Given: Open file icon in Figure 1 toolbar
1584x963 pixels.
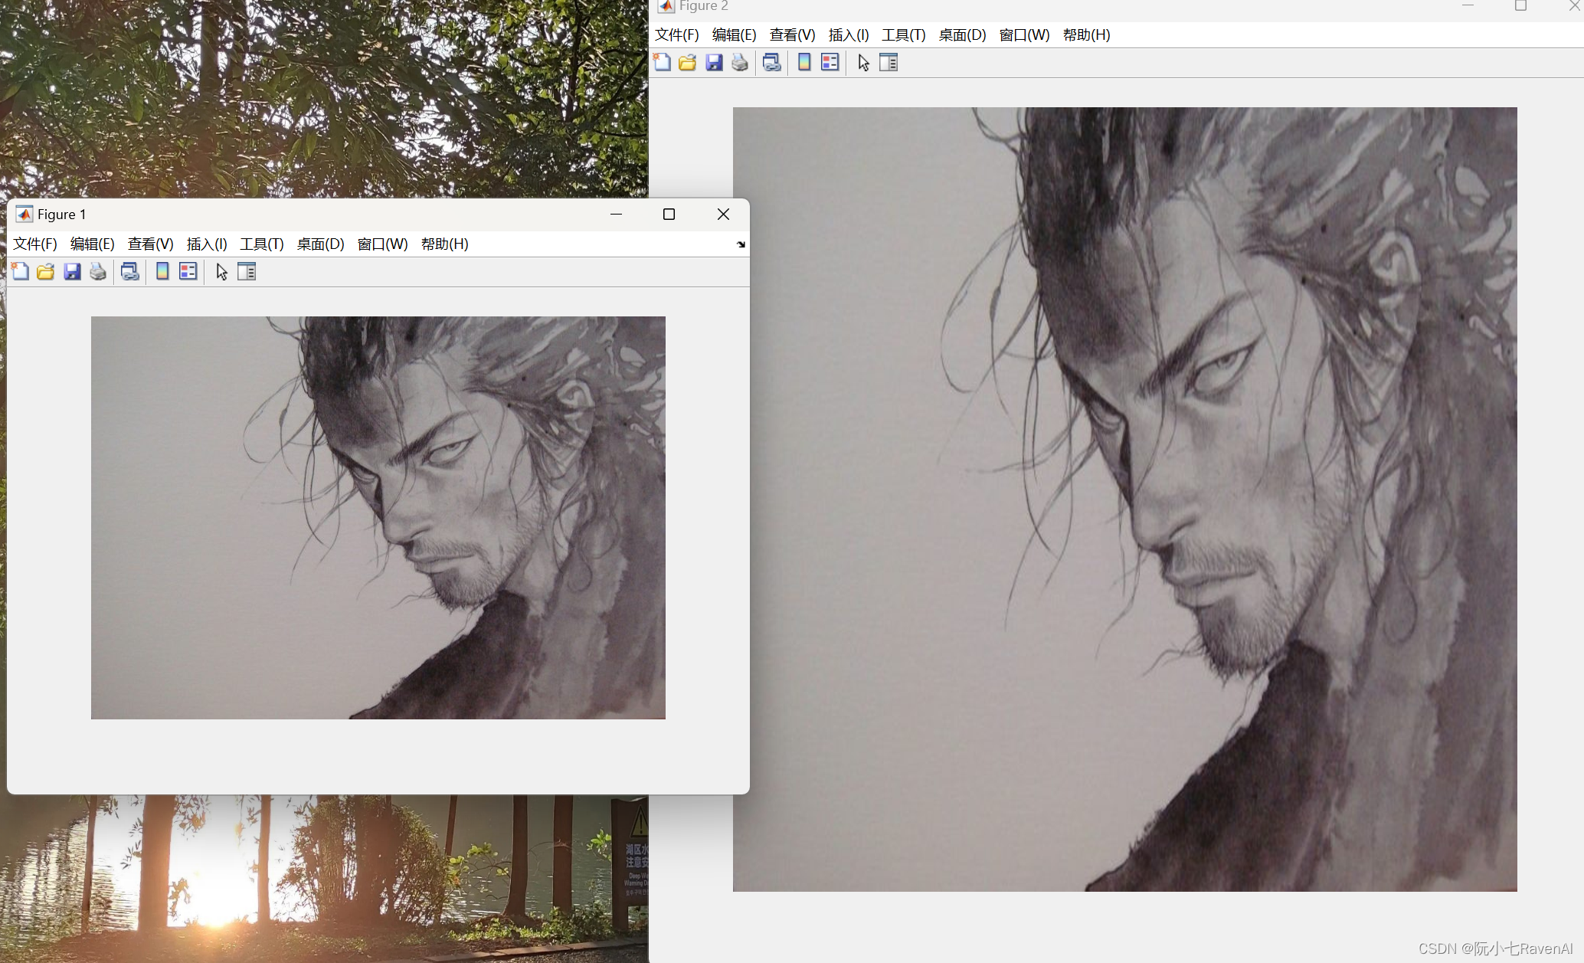Looking at the screenshot, I should (x=46, y=271).
